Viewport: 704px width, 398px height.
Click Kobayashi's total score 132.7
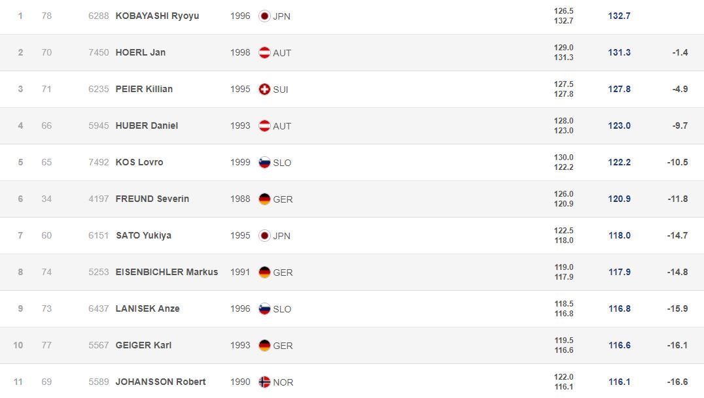tap(619, 16)
